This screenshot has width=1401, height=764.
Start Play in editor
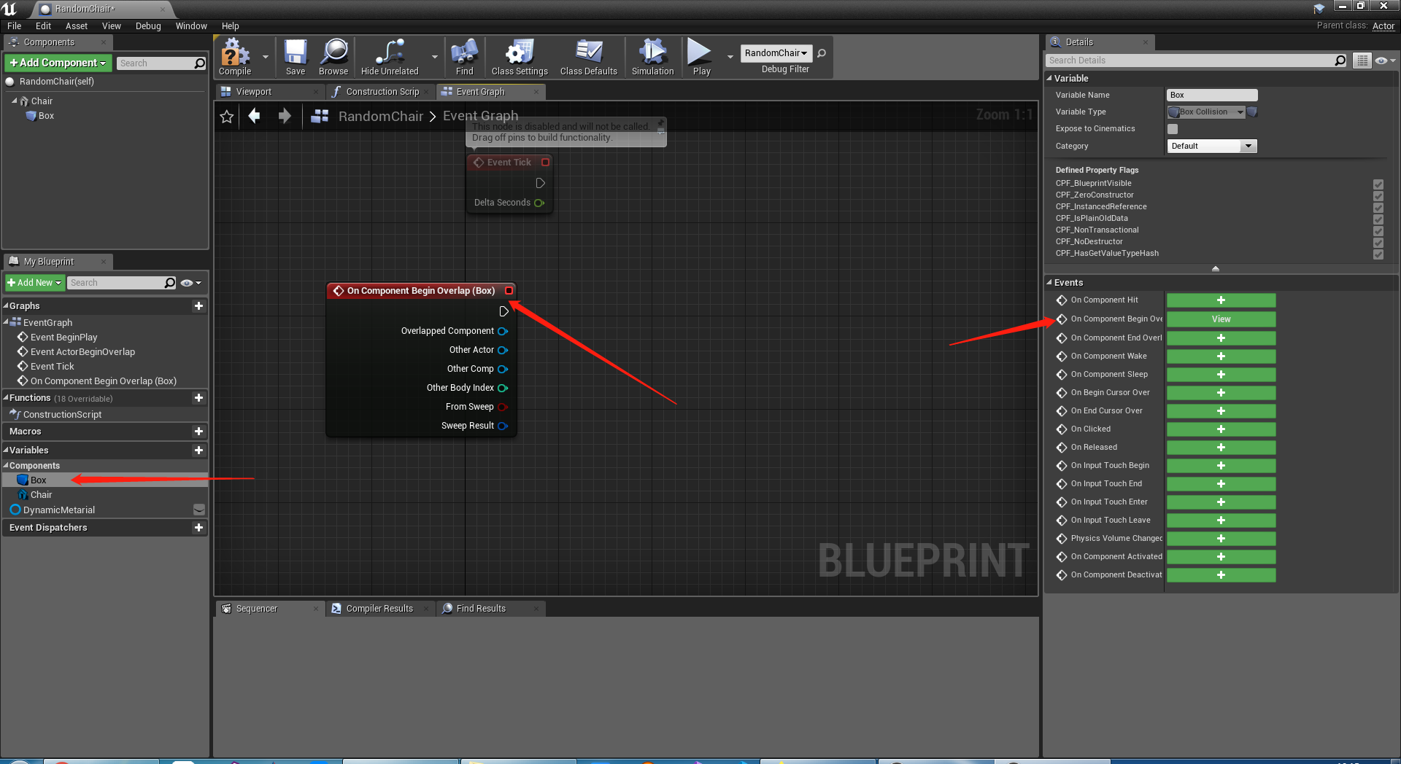700,57
